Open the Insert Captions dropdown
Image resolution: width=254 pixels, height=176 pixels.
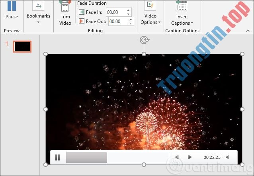point(182,20)
